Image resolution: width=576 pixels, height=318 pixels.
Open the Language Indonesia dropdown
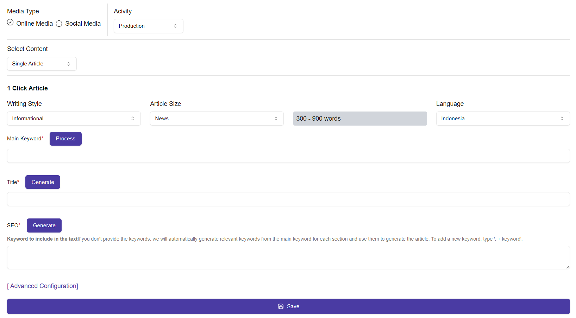coord(502,119)
